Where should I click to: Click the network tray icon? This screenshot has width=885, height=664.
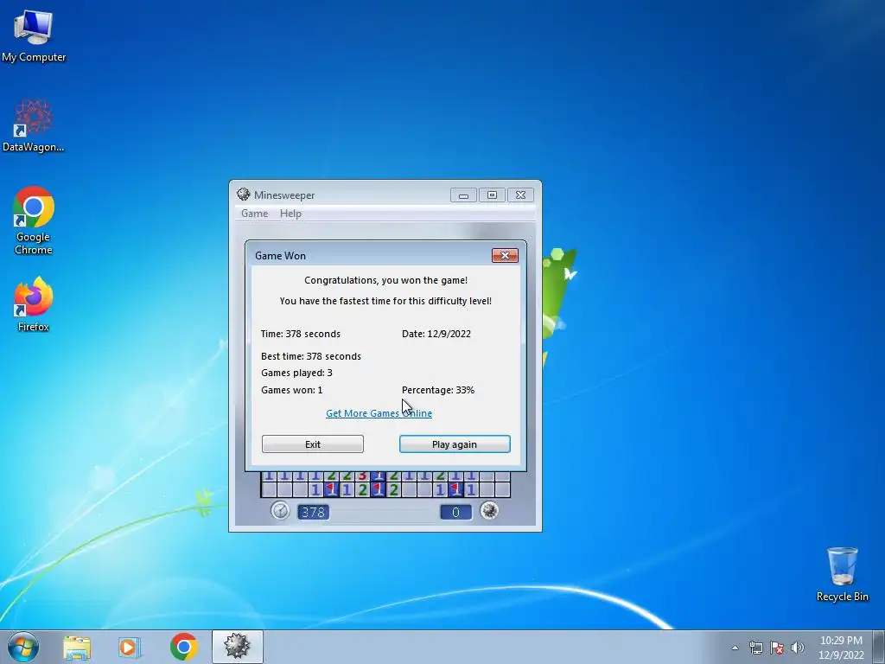[x=755, y=648]
